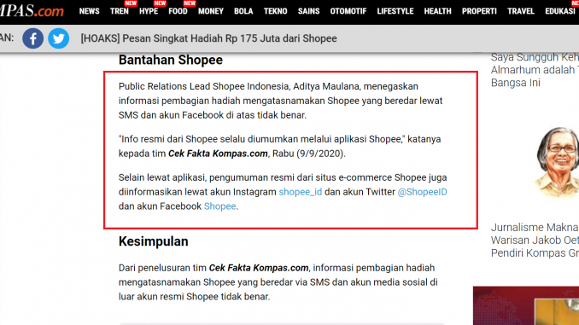Viewport: 579px width, 325px height.
Task: Visit the SAINS section
Action: (x=308, y=11)
